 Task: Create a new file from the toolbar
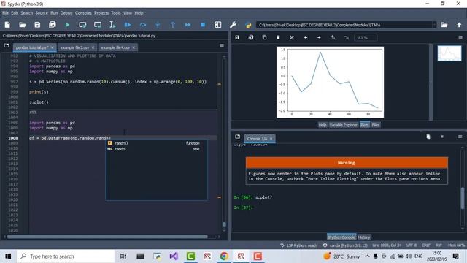coord(7,25)
